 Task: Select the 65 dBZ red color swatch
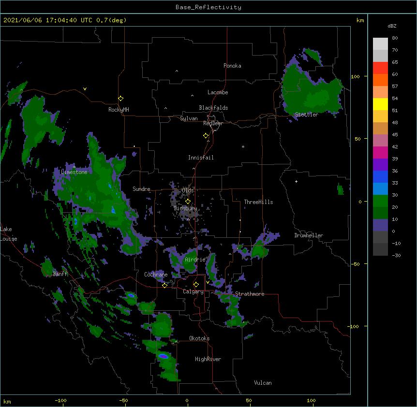point(380,68)
